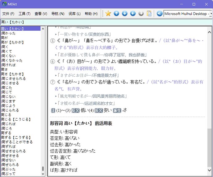The width and height of the screenshot is (213, 177).
Task: Select list entry :高じろ
Action: pyautogui.click(x=6, y=128)
